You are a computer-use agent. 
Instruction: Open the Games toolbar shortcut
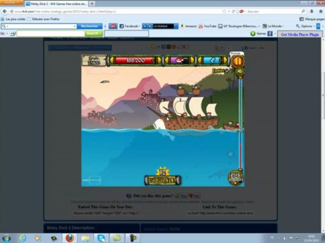point(258,33)
